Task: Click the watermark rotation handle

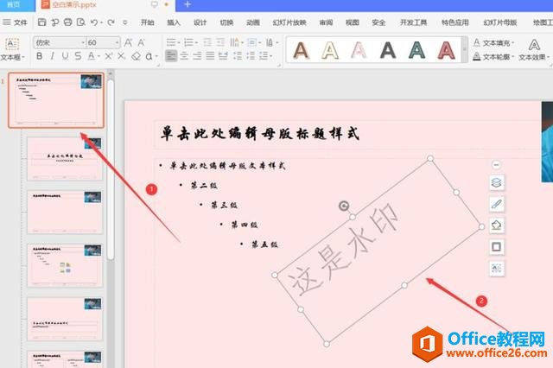Action: click(x=344, y=206)
